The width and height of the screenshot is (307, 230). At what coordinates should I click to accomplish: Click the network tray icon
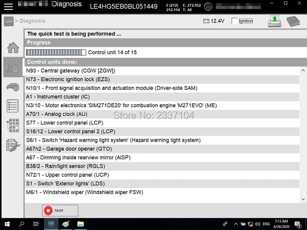click(250, 224)
